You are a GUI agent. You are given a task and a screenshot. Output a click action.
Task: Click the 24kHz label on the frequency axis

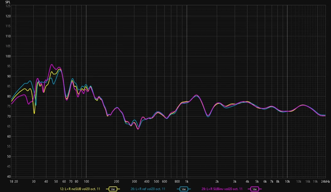point(325,182)
